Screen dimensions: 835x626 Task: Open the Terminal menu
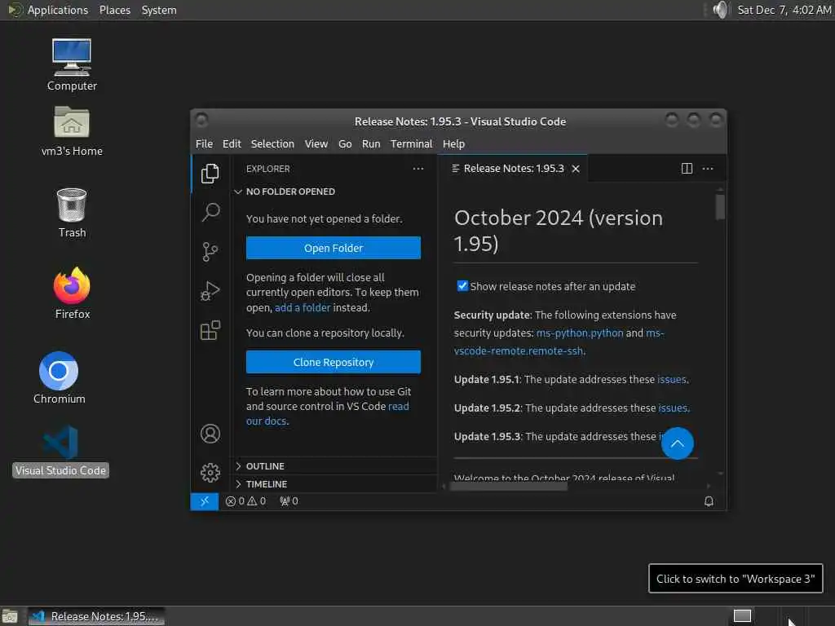tap(411, 143)
